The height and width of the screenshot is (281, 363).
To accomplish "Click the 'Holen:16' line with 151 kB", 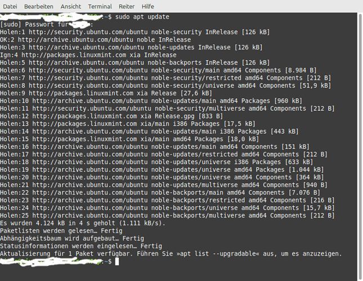I will coord(155,147).
